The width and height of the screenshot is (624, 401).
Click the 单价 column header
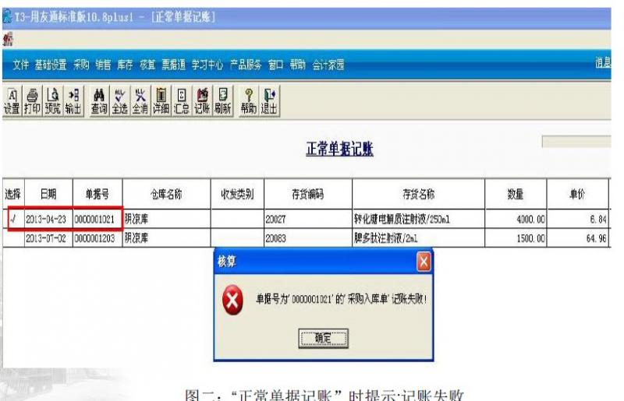[578, 194]
